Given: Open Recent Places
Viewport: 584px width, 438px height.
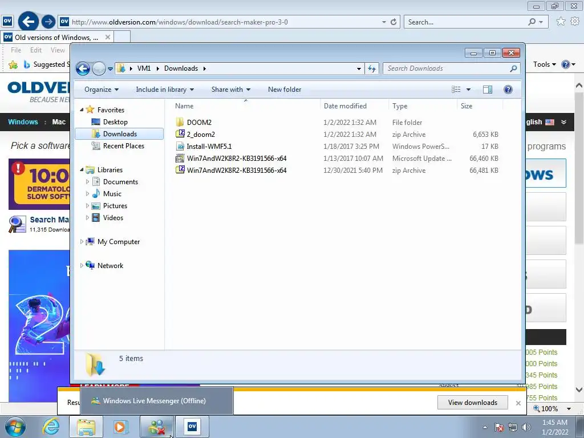Looking at the screenshot, I should click(x=123, y=146).
